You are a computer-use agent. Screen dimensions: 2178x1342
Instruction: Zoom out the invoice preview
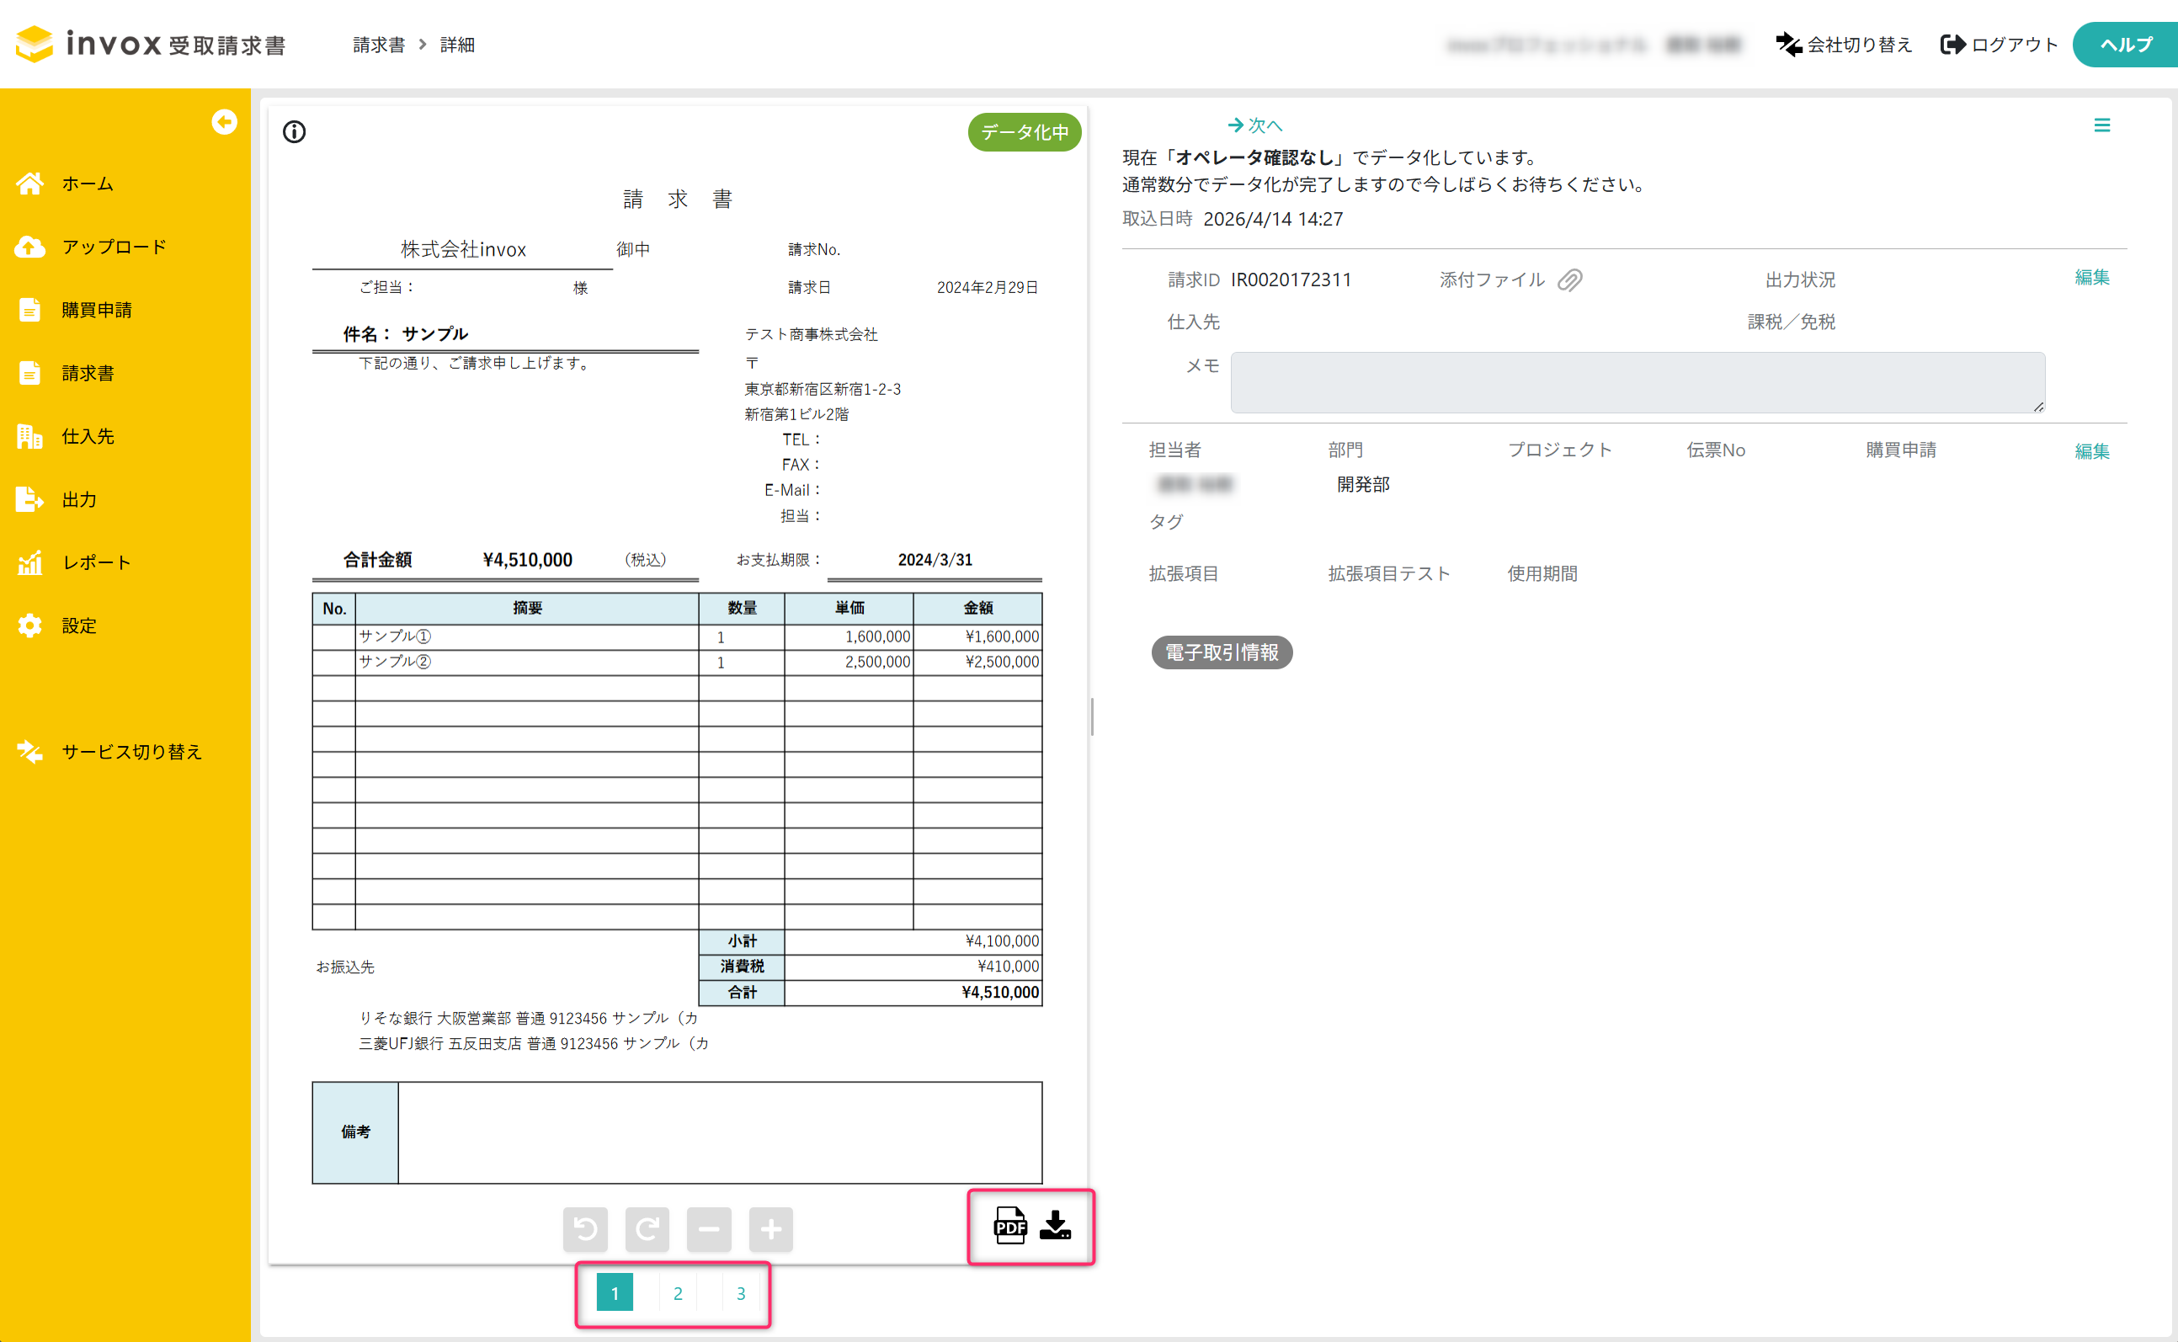tap(709, 1229)
